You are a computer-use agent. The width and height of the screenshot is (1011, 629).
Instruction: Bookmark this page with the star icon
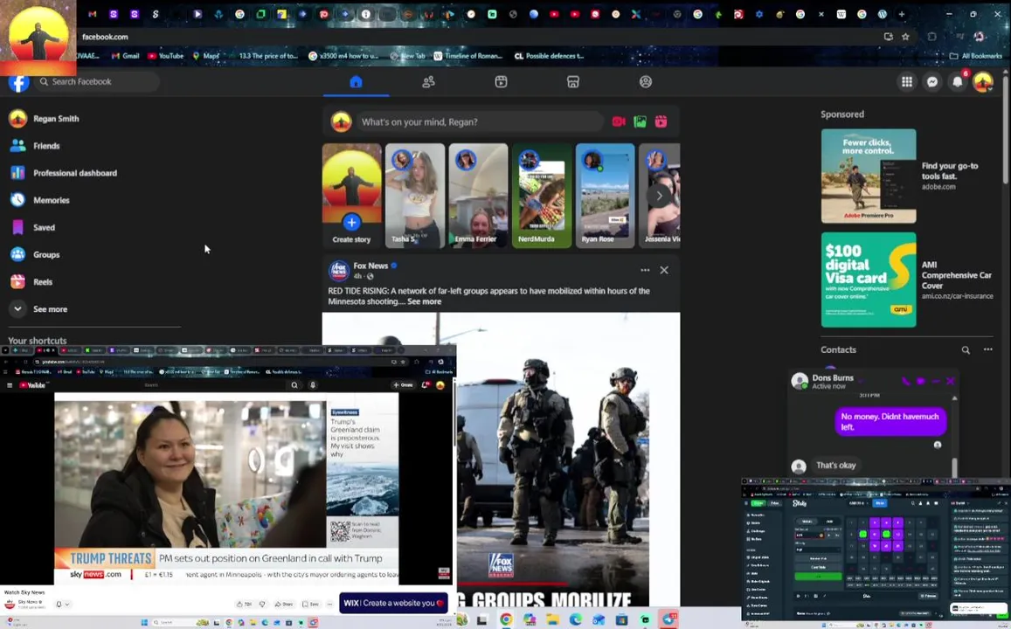[905, 37]
